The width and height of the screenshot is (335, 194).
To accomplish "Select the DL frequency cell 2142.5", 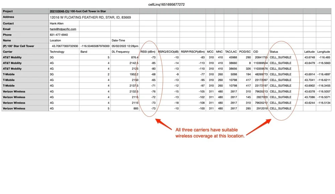I will [134, 63].
